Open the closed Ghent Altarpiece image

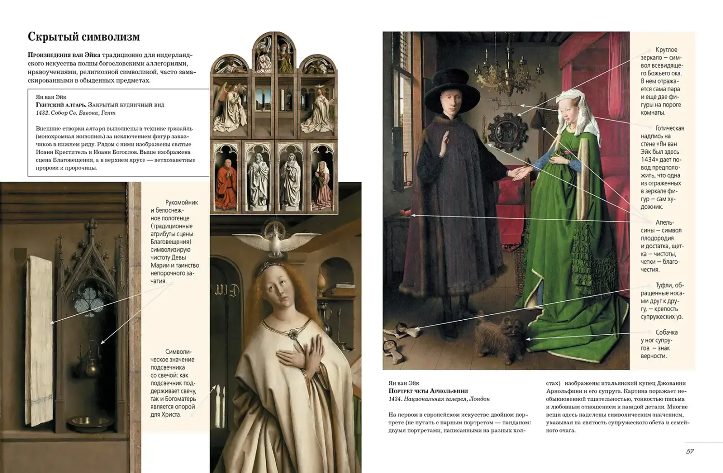coord(275,122)
